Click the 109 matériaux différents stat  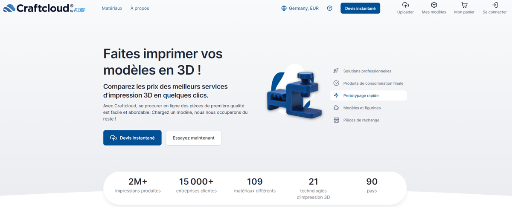pyautogui.click(x=255, y=185)
